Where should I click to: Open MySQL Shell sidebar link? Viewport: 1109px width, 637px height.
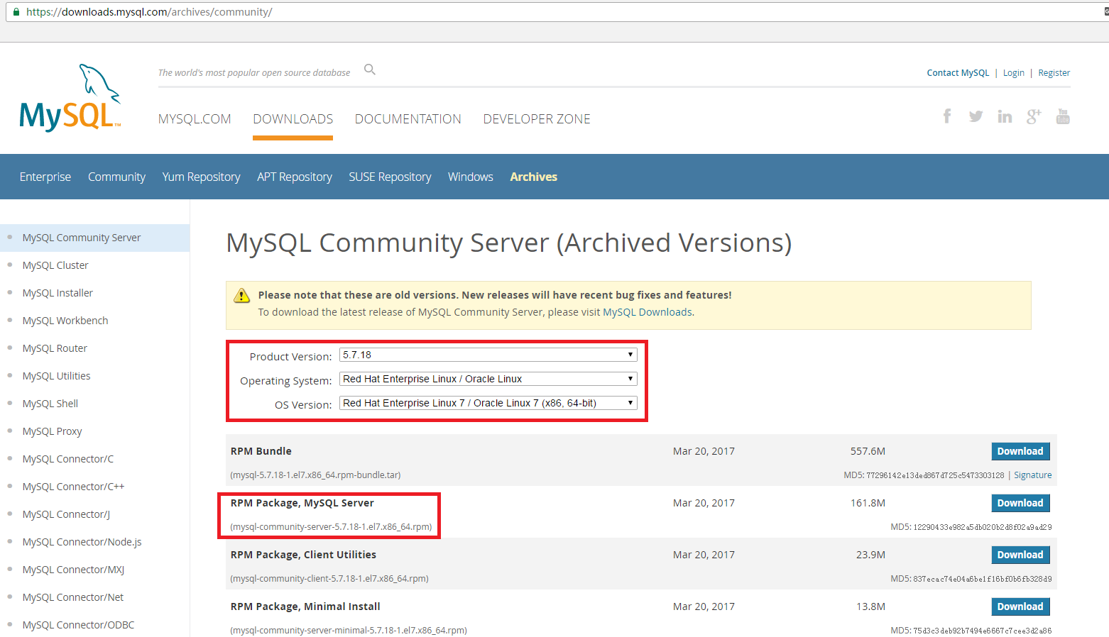tap(50, 404)
